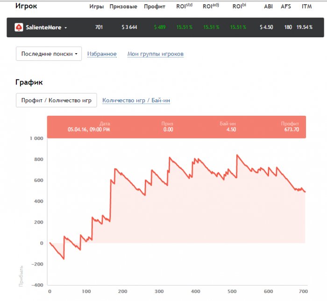Click the $3 644 prize value
The height and width of the screenshot is (301, 327).
click(129, 28)
